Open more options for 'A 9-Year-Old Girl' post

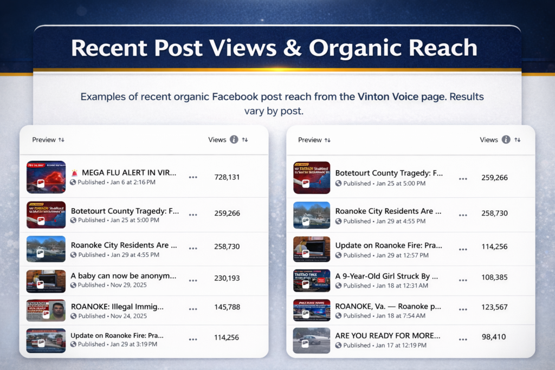[462, 281]
